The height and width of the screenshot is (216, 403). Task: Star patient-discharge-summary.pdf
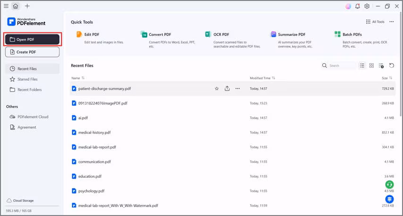coord(217,89)
